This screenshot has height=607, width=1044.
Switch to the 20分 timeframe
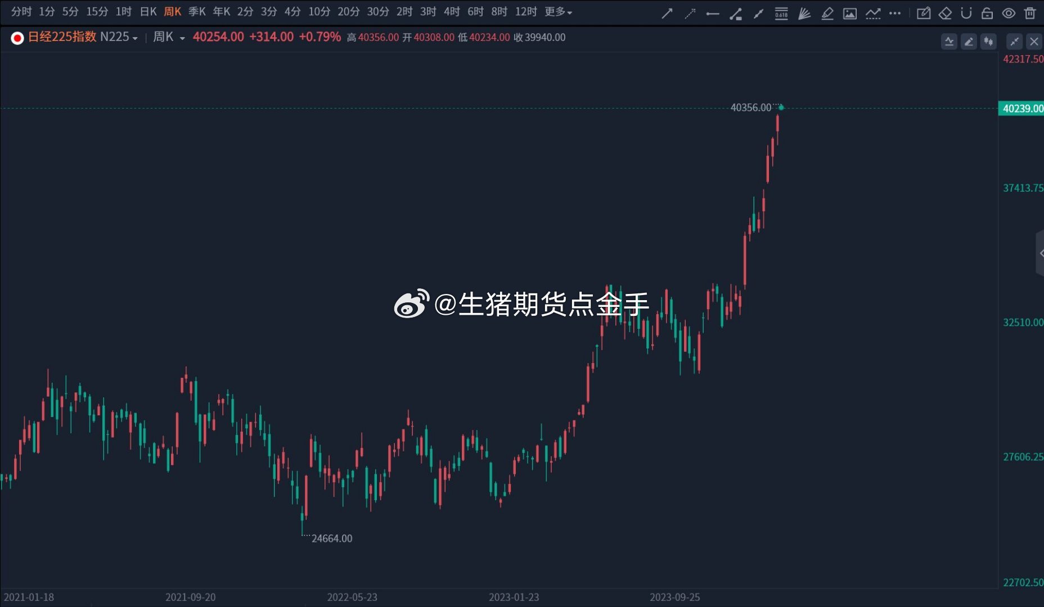pyautogui.click(x=349, y=12)
